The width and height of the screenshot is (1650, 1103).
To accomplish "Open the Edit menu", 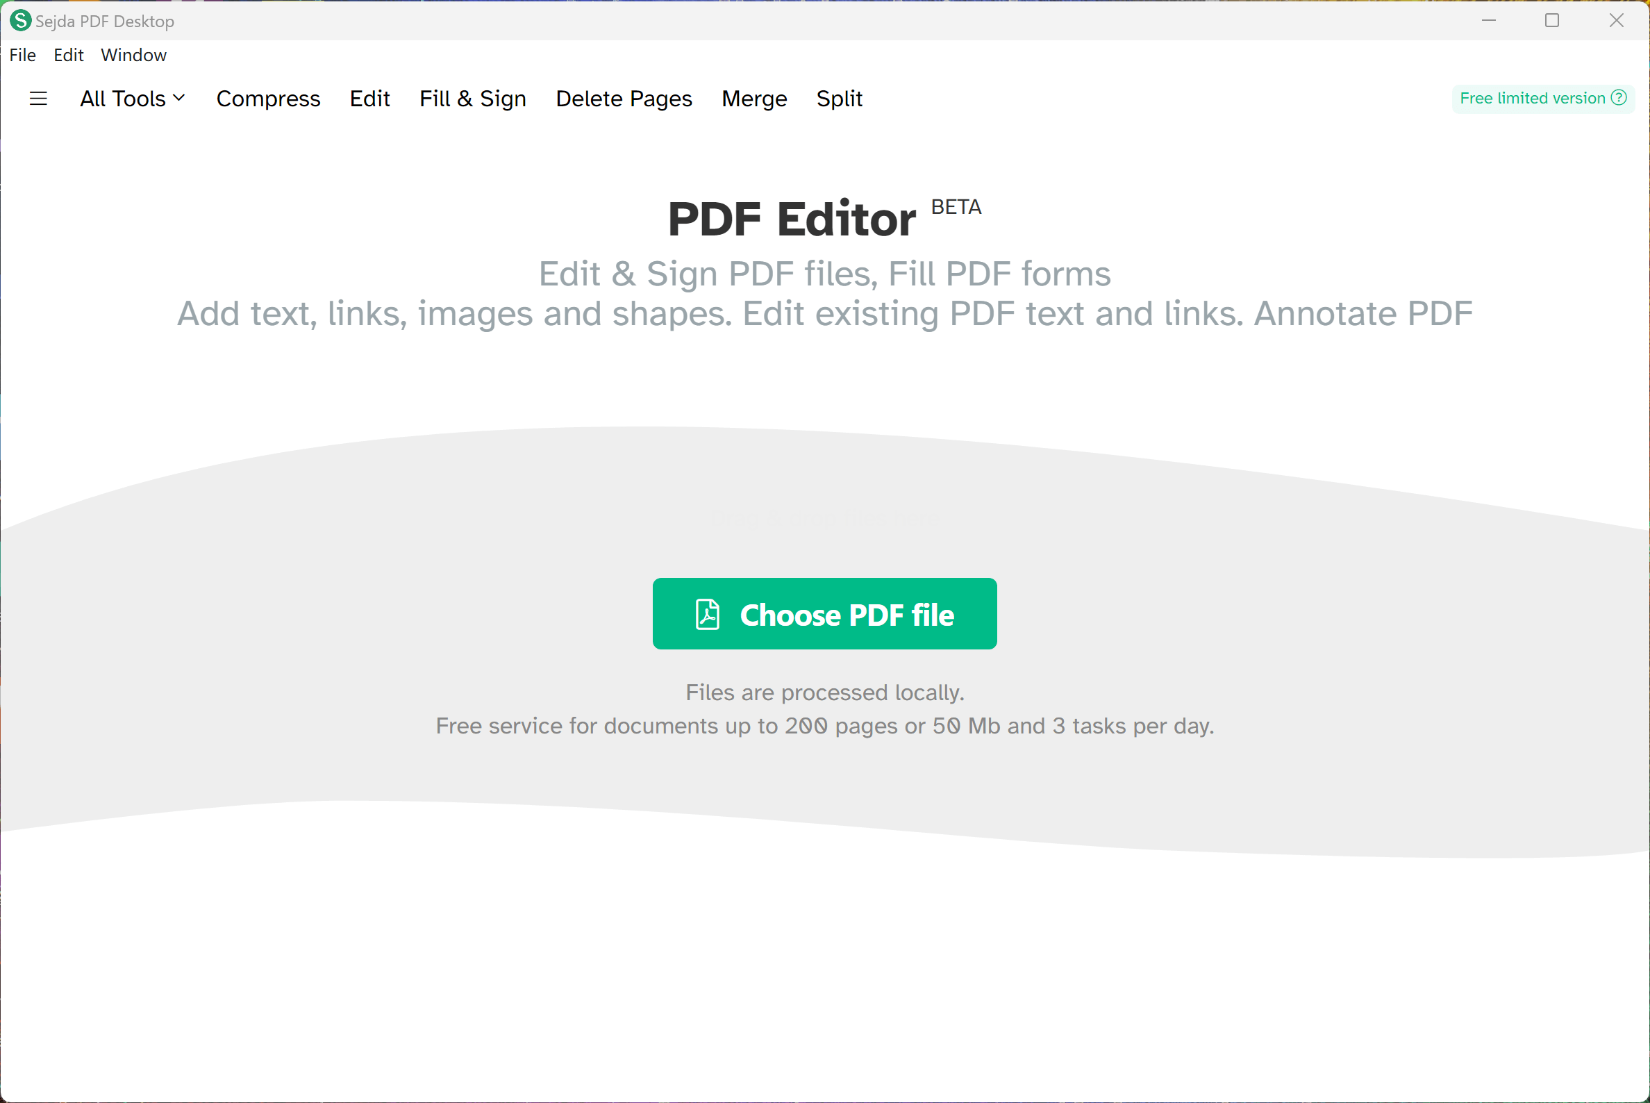I will [67, 56].
